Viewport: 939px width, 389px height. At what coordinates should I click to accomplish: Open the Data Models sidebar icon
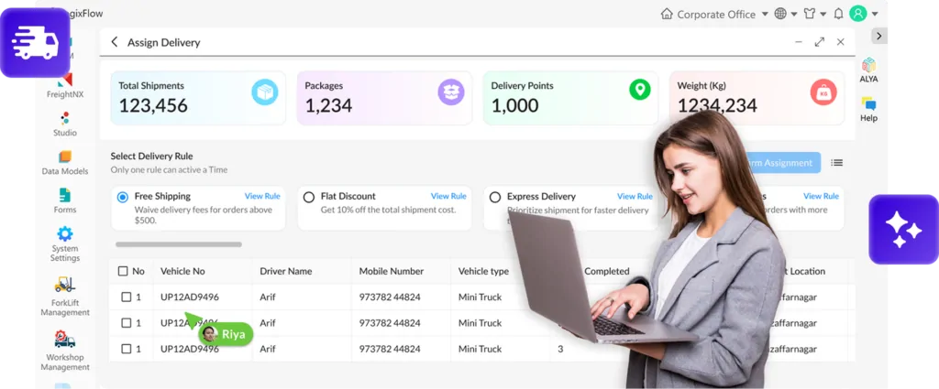(65, 157)
